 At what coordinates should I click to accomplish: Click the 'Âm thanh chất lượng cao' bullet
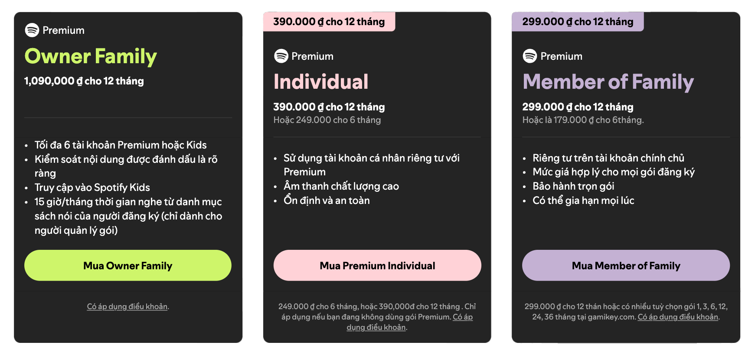pyautogui.click(x=341, y=186)
